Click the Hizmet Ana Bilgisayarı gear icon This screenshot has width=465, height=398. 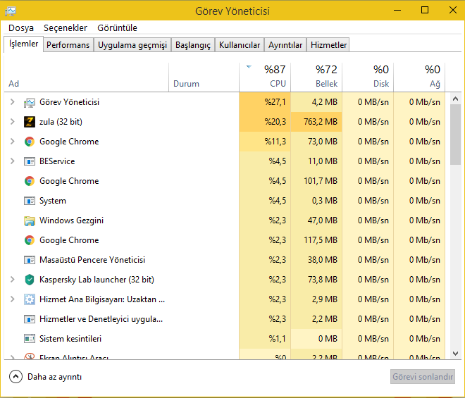30,299
